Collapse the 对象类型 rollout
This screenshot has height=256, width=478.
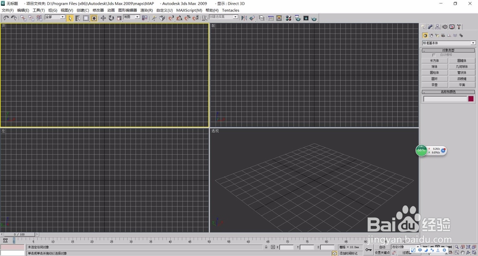[x=448, y=50]
